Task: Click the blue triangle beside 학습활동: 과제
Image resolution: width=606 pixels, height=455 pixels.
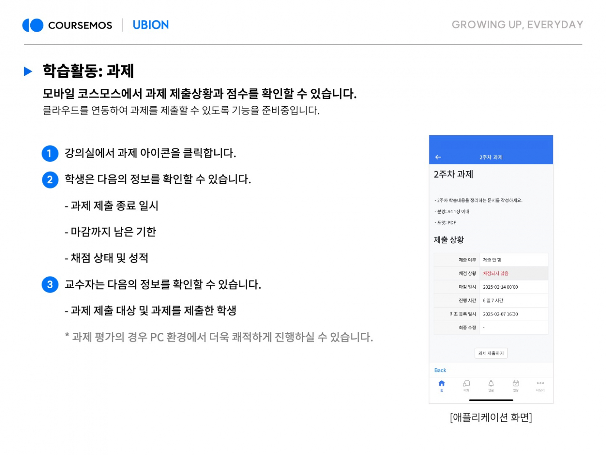Action: (x=28, y=71)
